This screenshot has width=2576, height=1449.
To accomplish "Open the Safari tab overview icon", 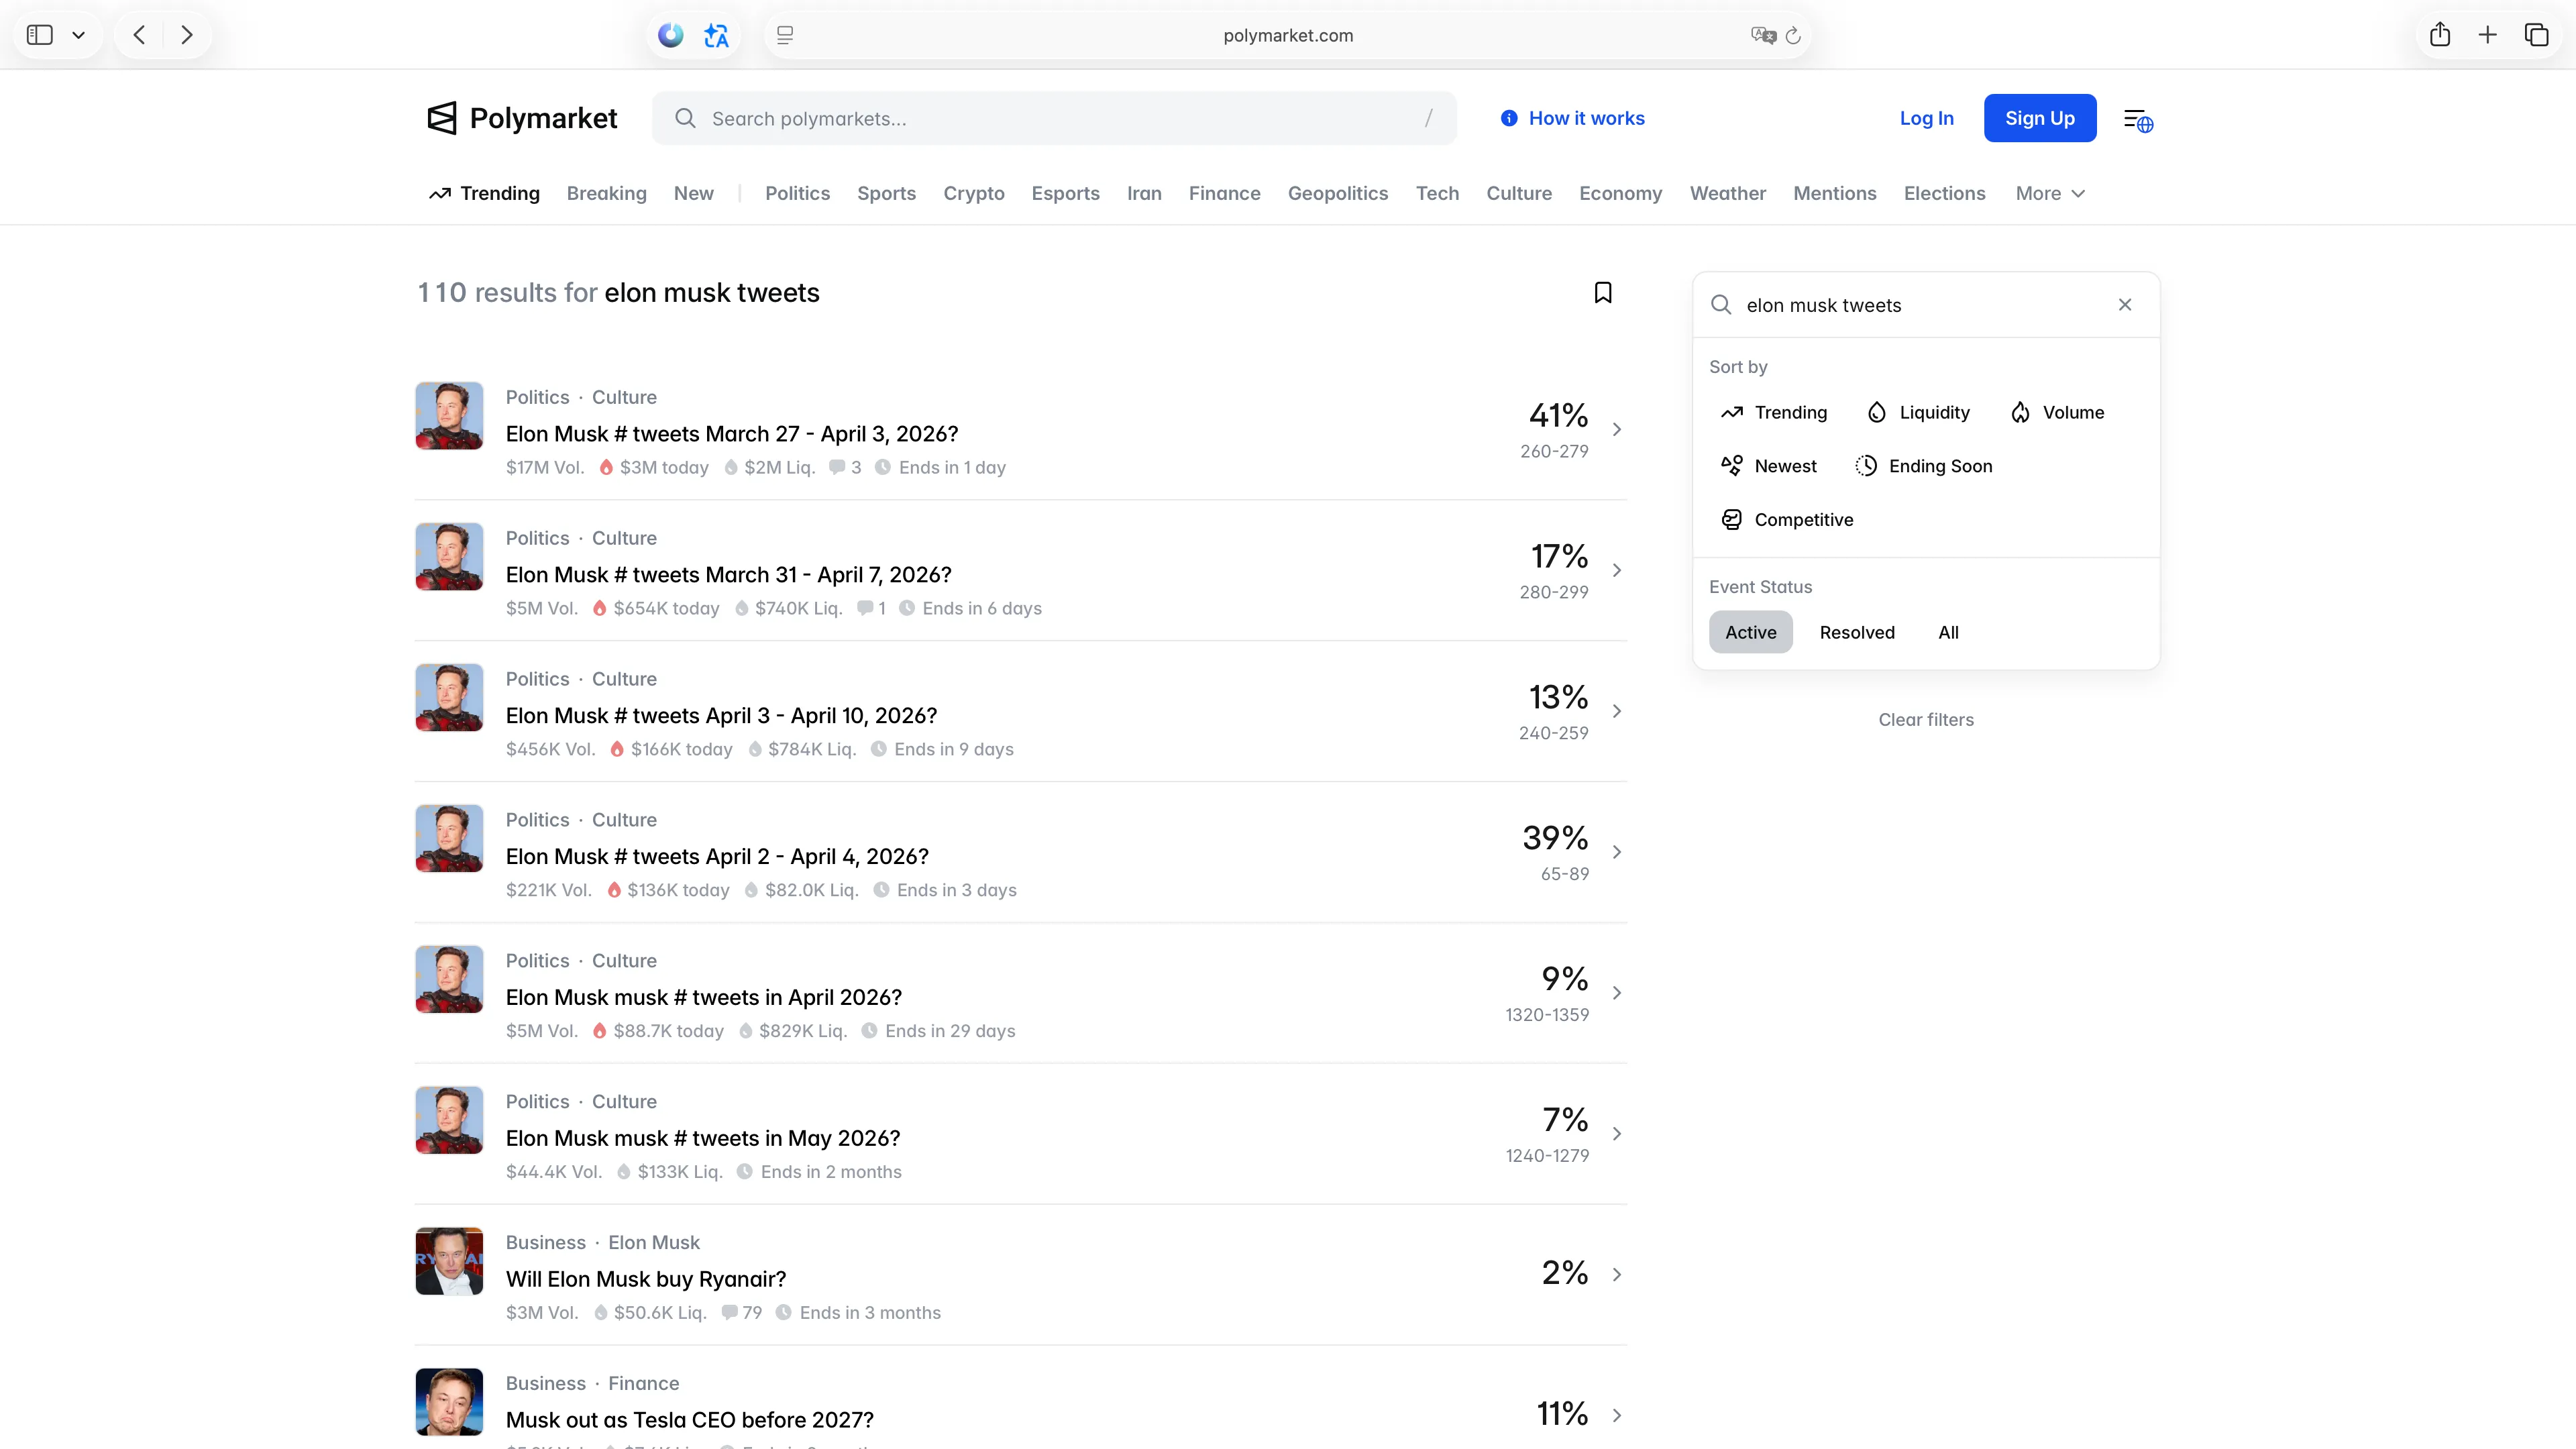I will tap(2536, 35).
